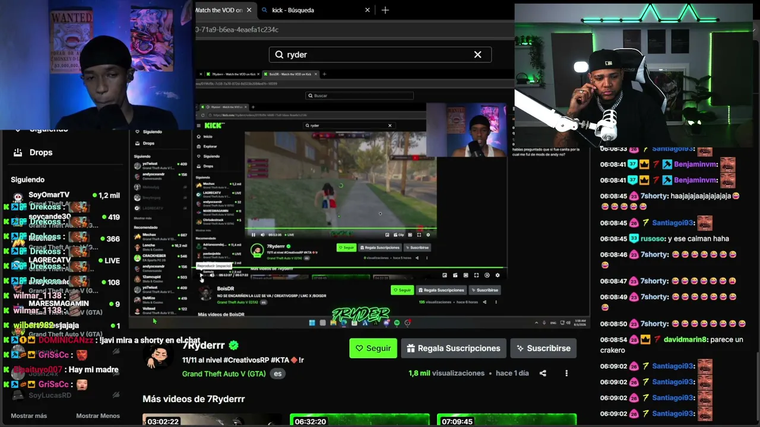Viewport: 760px width, 427px height.
Task: Mute the outer video player volume
Action: click(212, 275)
